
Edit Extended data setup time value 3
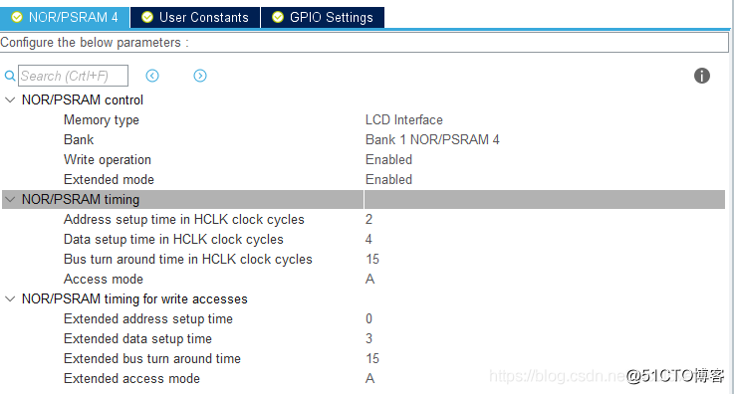pos(368,338)
